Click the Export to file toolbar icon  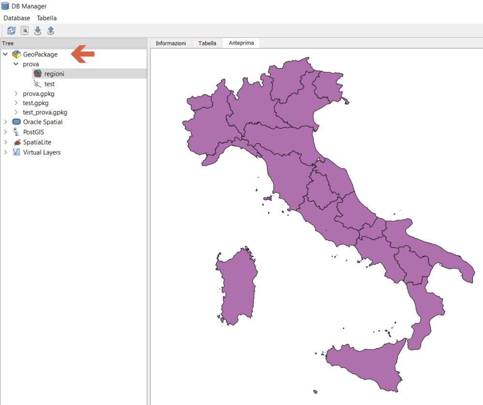point(50,30)
